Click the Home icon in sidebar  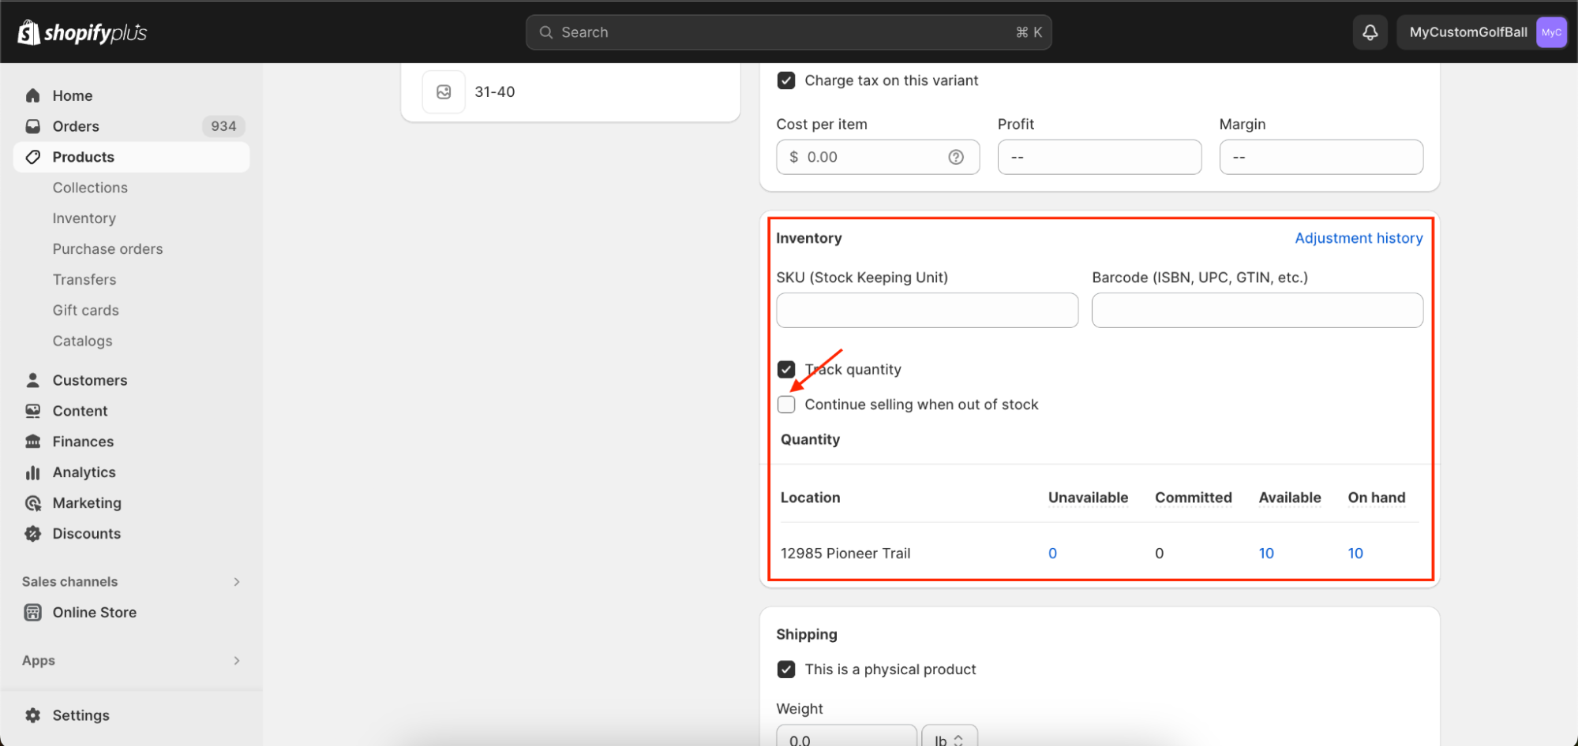click(33, 95)
